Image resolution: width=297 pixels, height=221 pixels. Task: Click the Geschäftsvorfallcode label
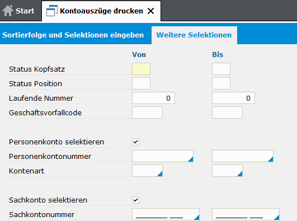coord(45,113)
